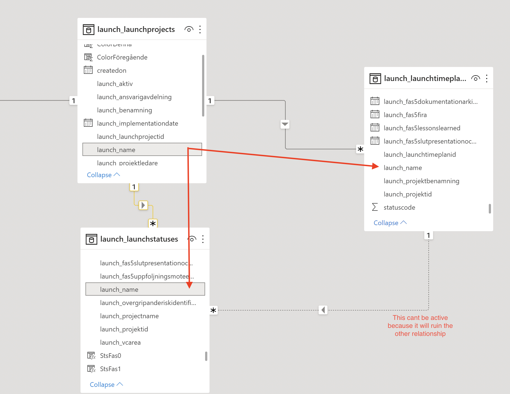Select filter arrow on inactive dotted relationship
Viewport: 510px width, 394px height.
(323, 310)
